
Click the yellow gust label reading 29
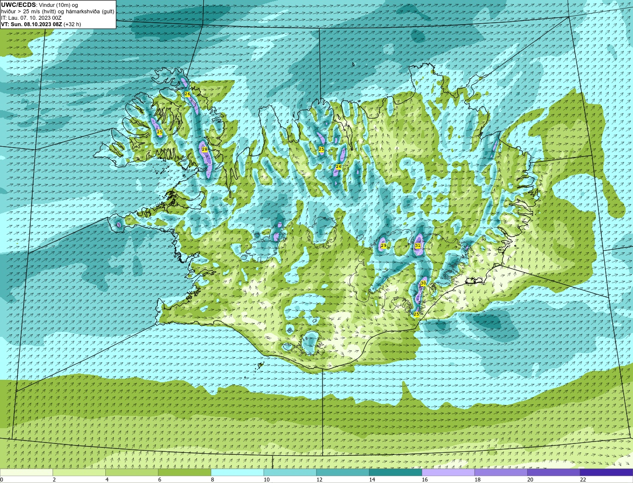[383, 245]
